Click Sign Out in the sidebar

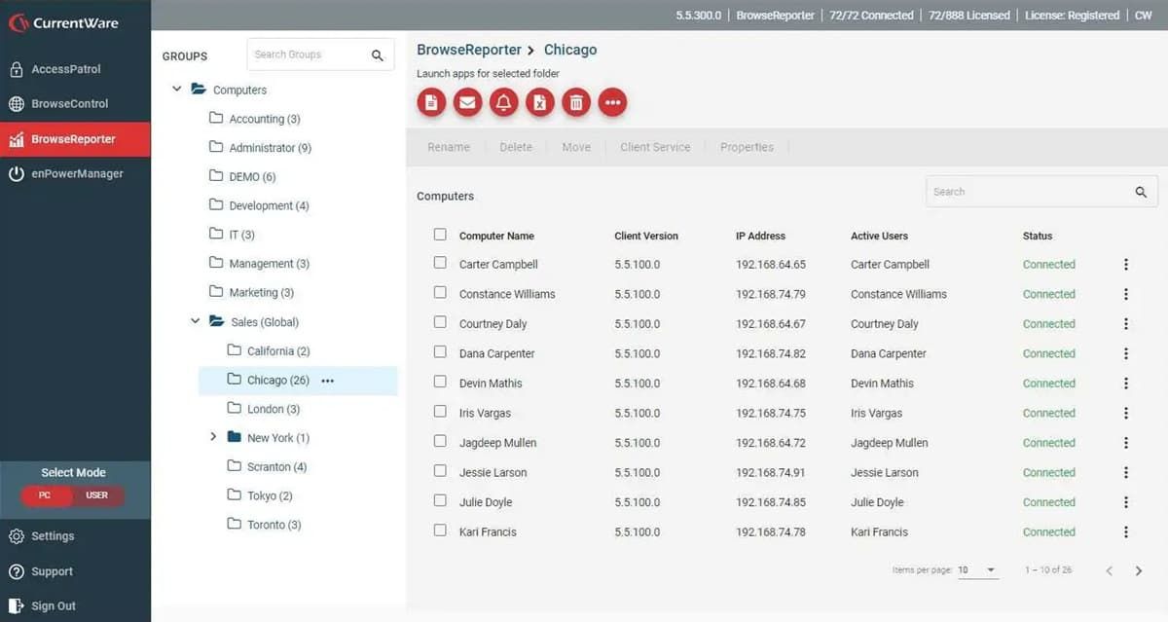pos(53,605)
